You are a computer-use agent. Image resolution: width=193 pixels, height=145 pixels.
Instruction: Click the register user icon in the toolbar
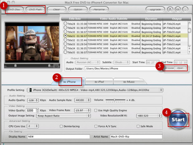click(170, 9)
